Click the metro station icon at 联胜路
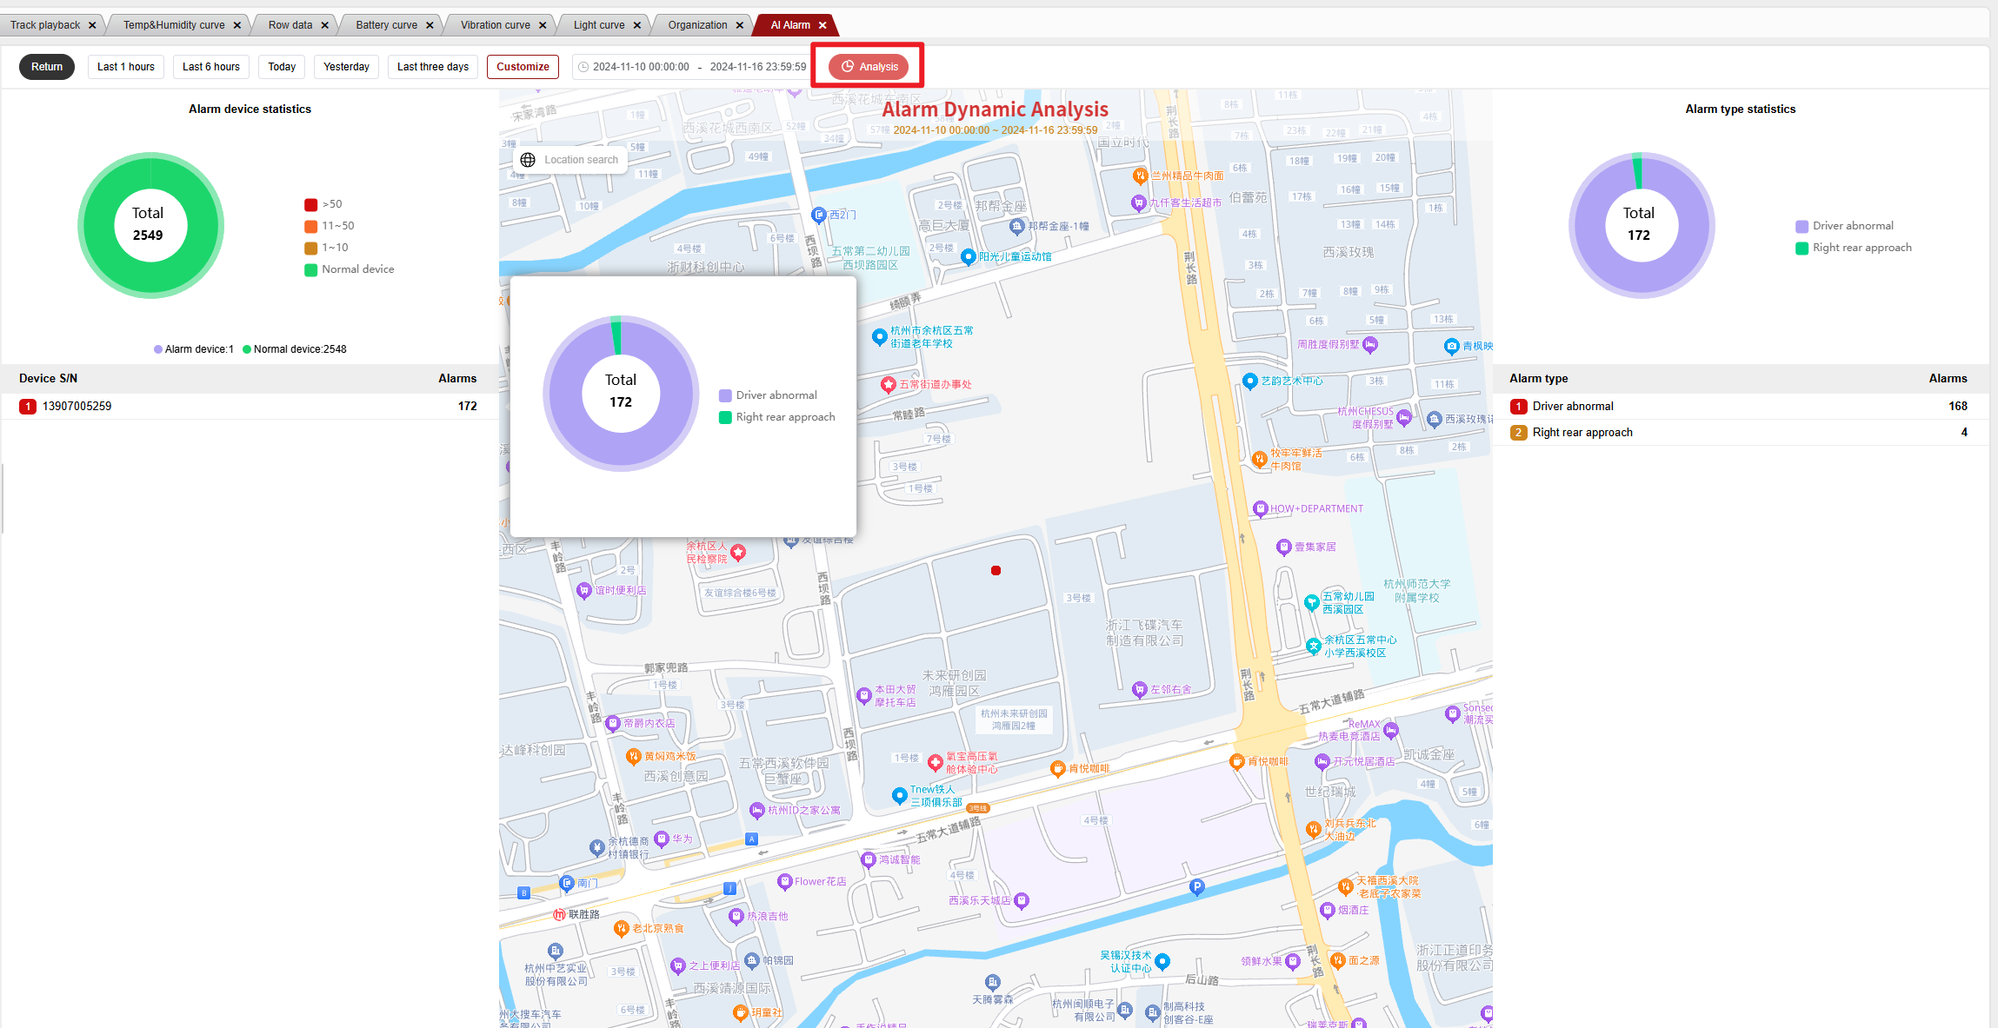This screenshot has height=1028, width=1998. 560,914
